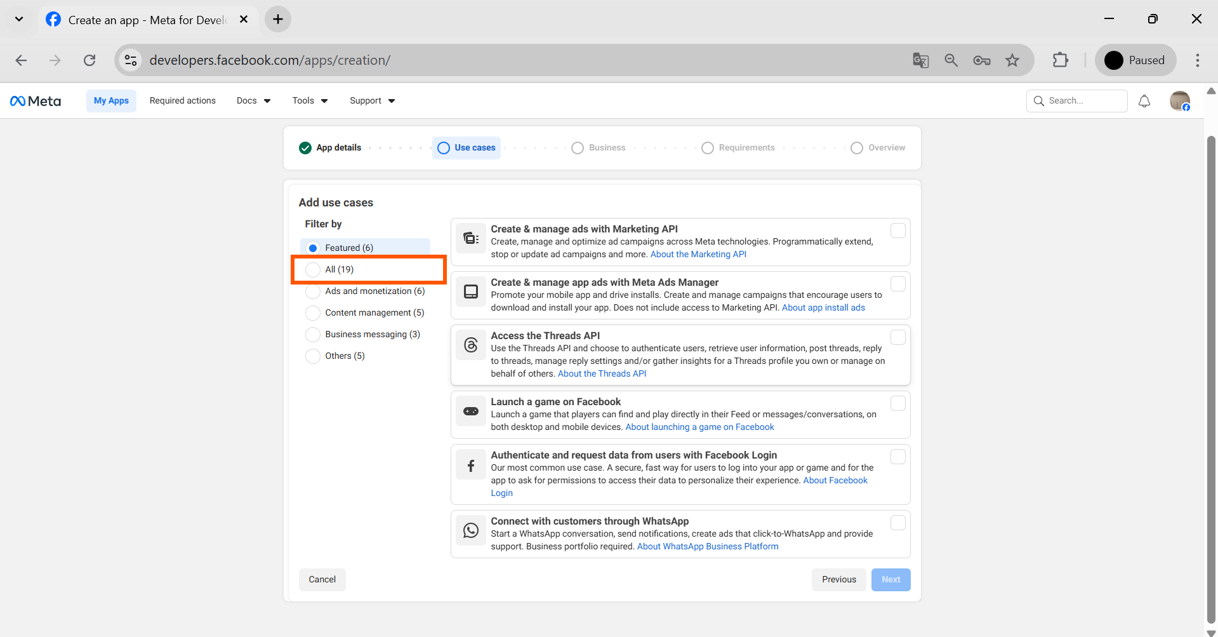
Task: Select Business messaging (3) filter
Action: (x=365, y=334)
